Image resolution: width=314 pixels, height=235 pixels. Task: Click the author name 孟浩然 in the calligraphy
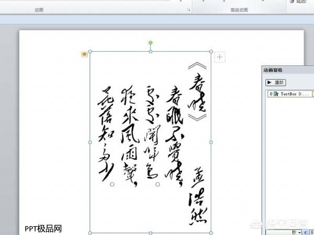(198, 196)
